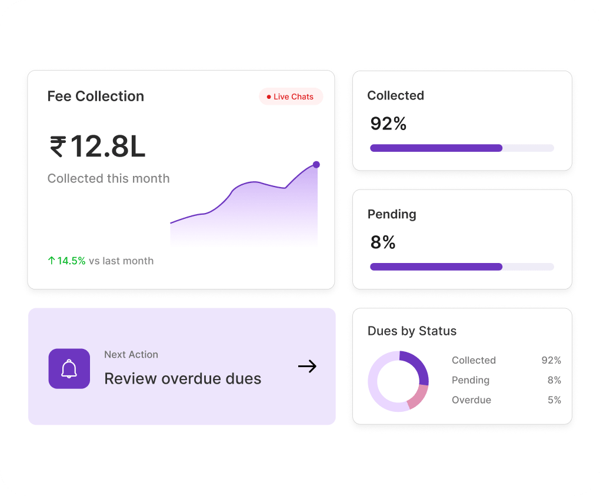The height and width of the screenshot is (496, 600).
Task: Select Collected row in Dues by Status legend
Action: tap(506, 360)
